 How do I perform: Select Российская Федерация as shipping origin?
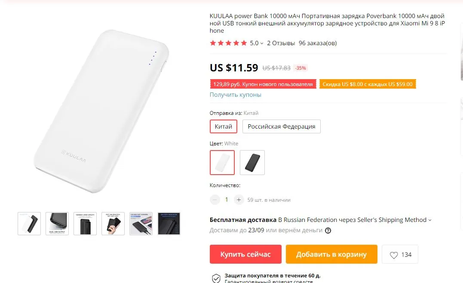tap(282, 126)
